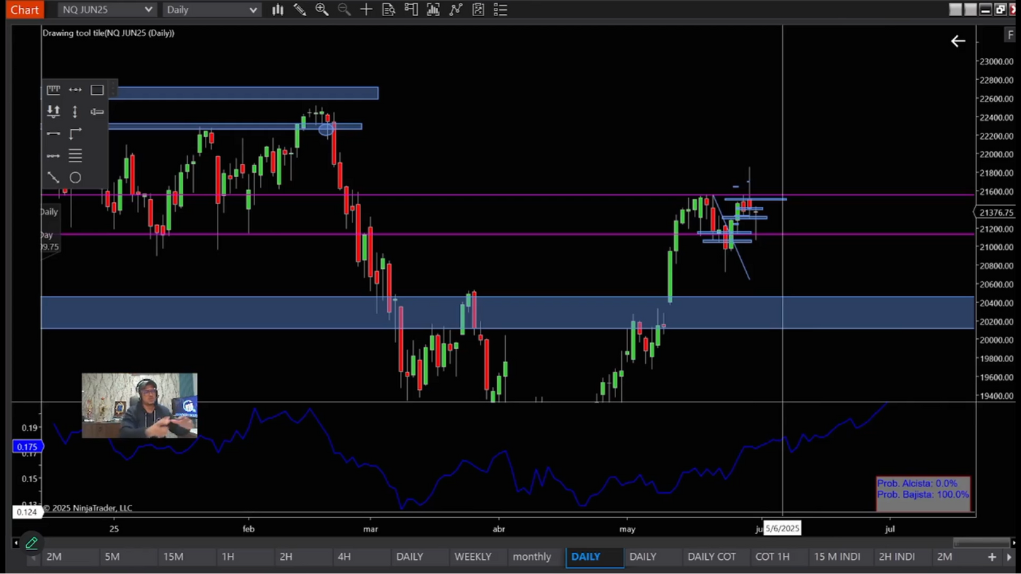Viewport: 1021px width, 574px height.
Task: Select the diagonal line drawing tool
Action: (x=53, y=178)
